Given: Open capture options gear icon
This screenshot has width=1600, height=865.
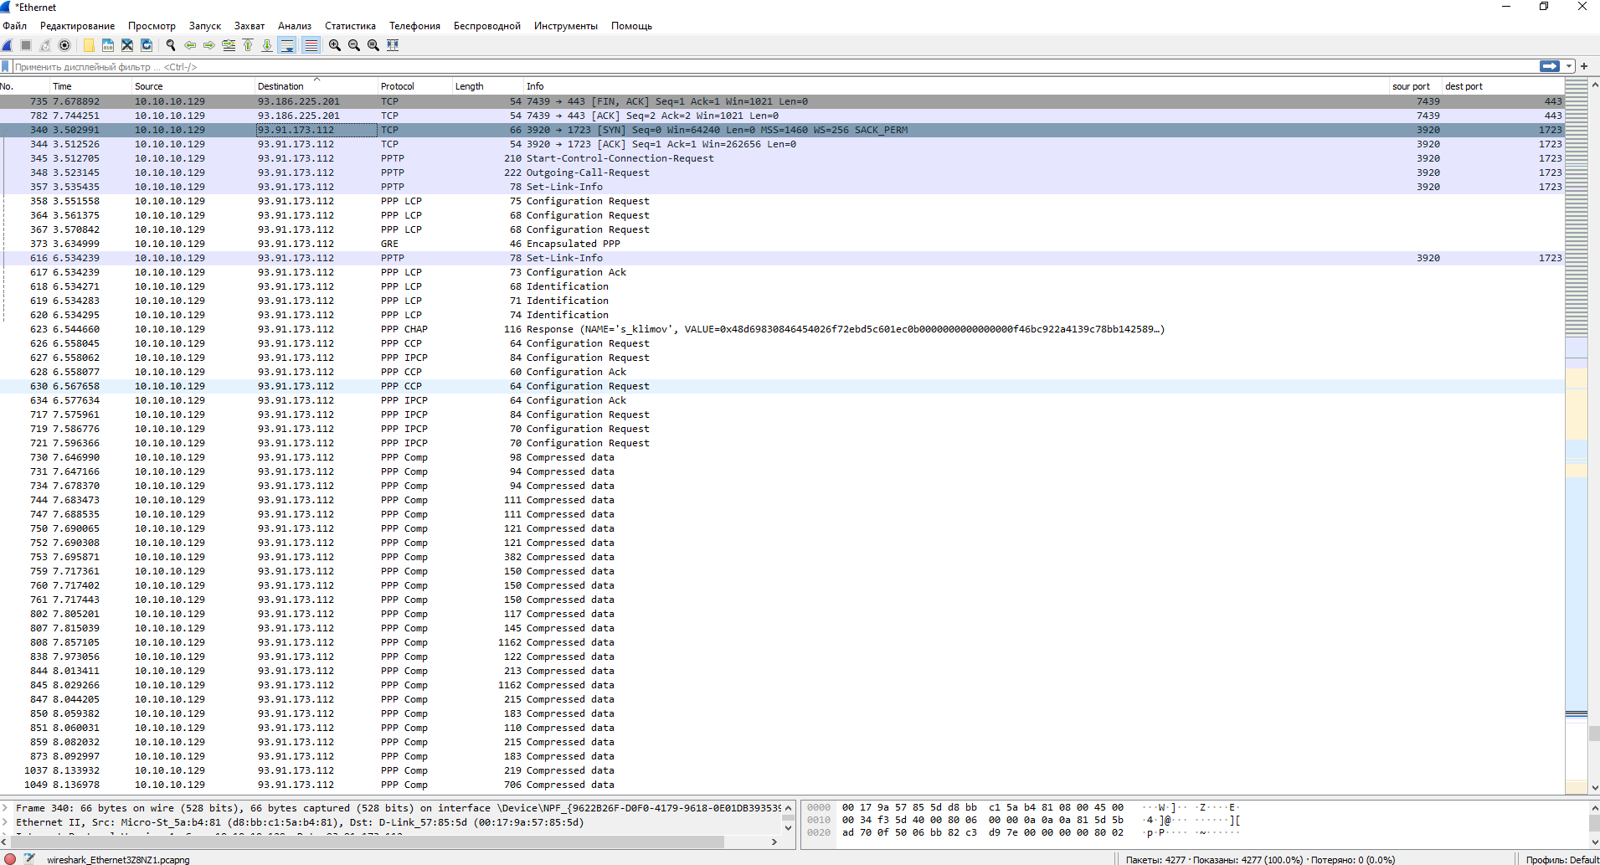Looking at the screenshot, I should [64, 45].
